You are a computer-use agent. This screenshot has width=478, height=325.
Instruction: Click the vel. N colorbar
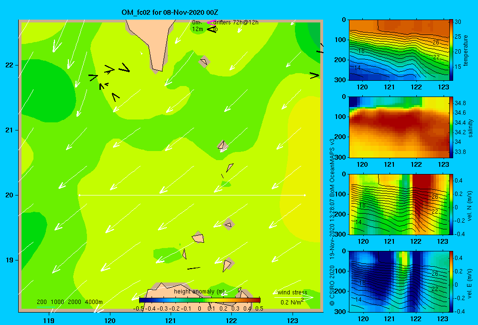(451, 204)
